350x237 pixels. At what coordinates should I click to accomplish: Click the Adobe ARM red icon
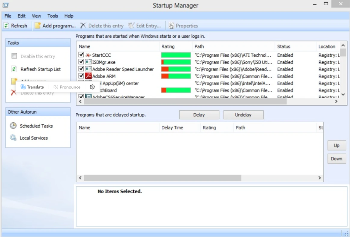(88, 76)
